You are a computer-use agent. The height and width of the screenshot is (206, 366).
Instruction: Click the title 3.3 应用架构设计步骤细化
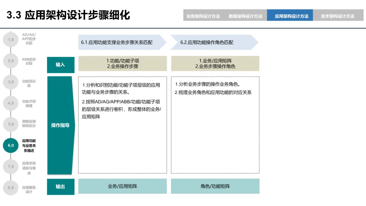click(x=68, y=15)
